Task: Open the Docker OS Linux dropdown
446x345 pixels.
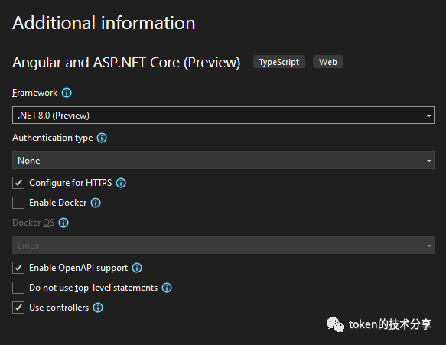Action: click(x=223, y=245)
